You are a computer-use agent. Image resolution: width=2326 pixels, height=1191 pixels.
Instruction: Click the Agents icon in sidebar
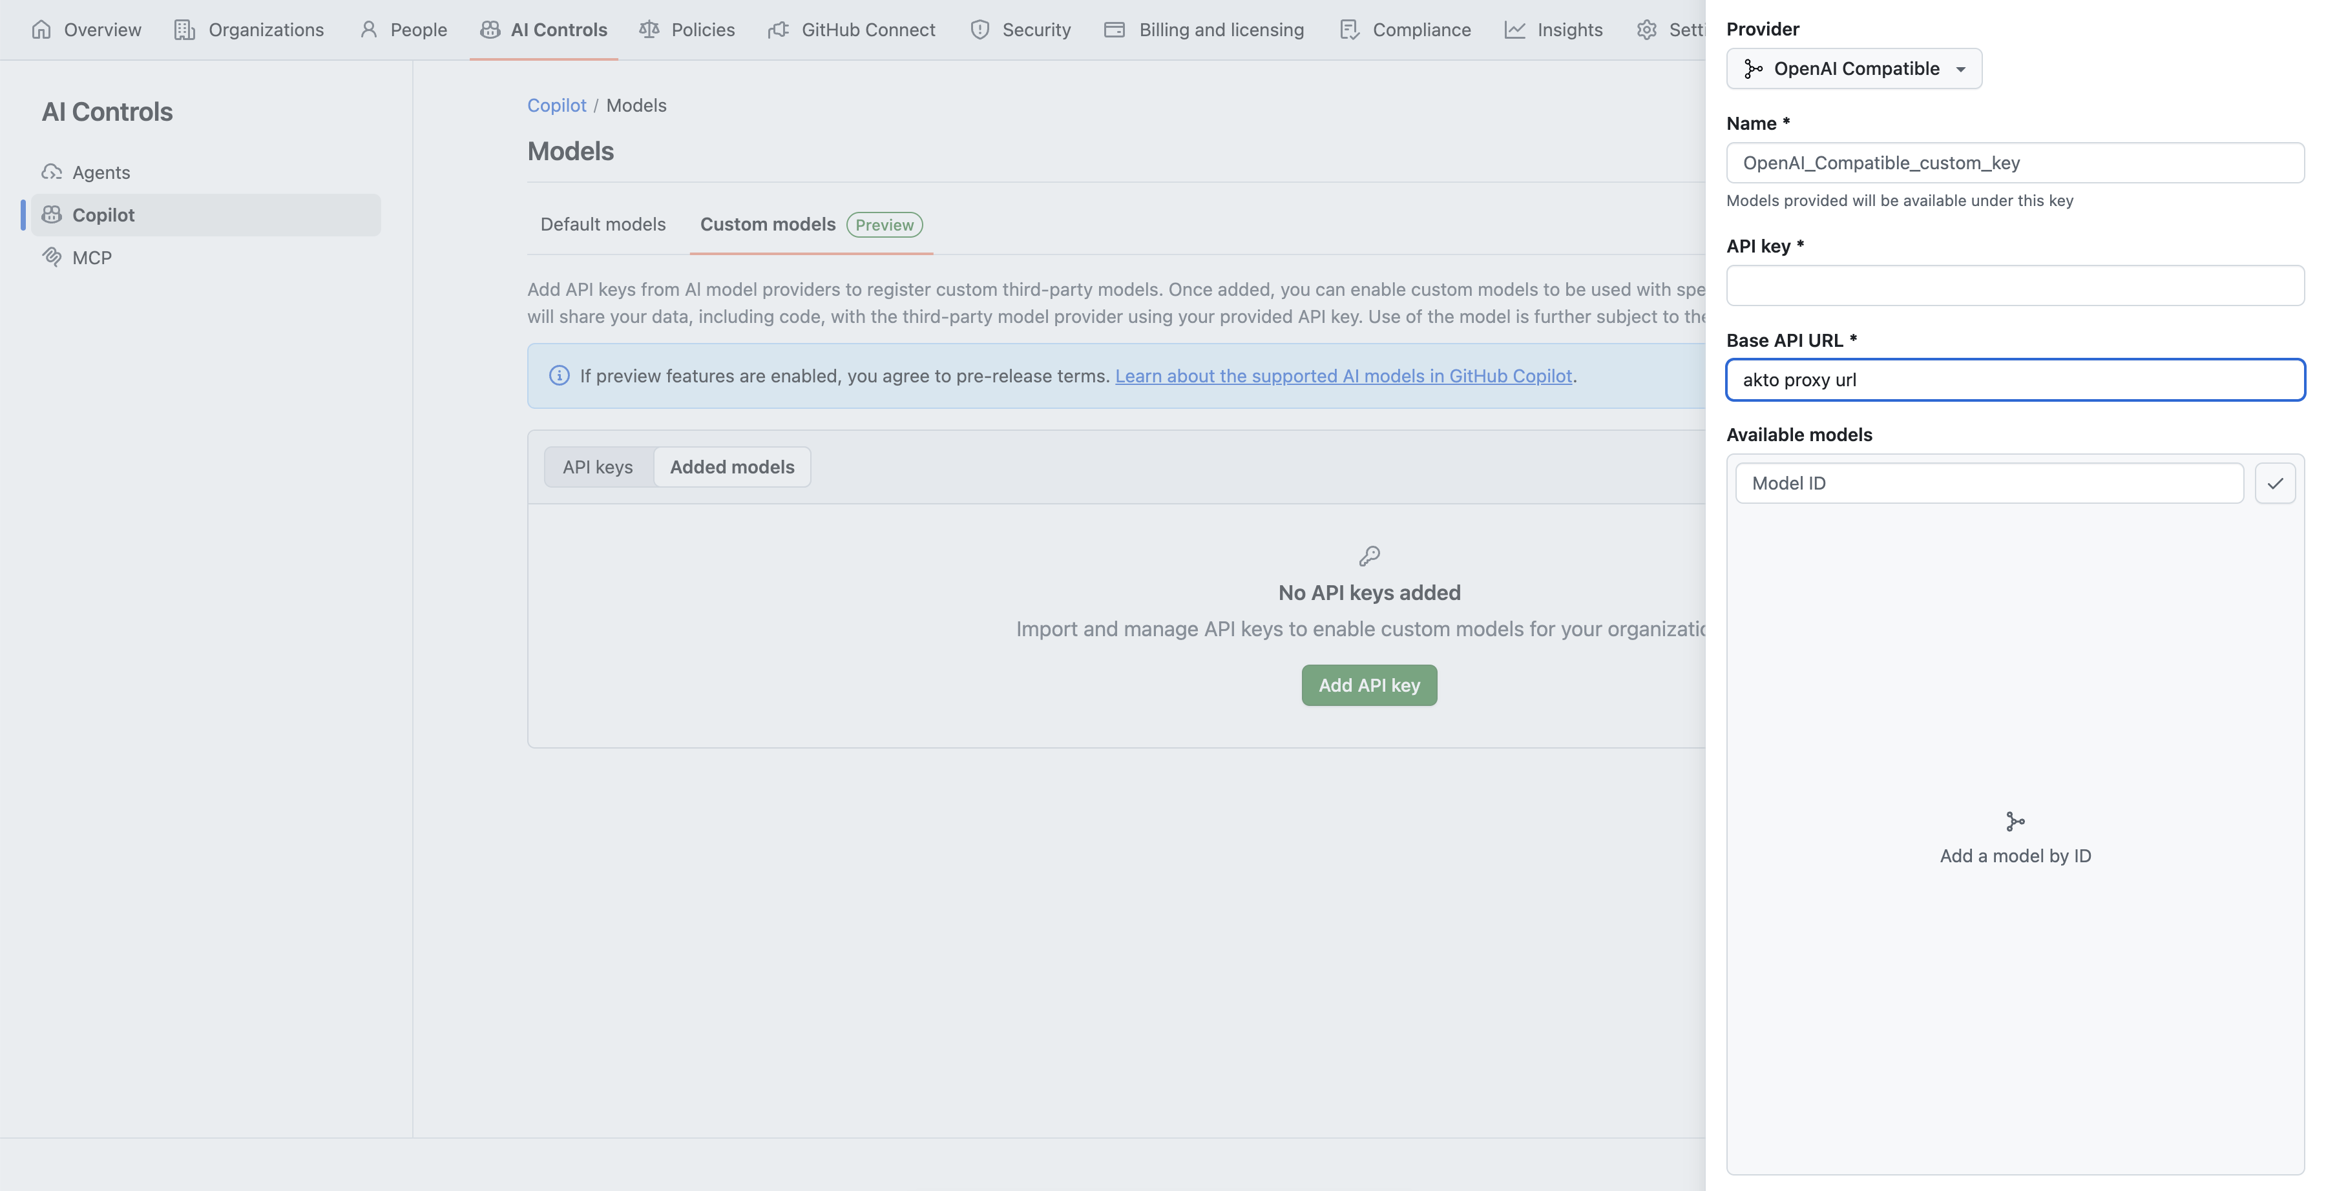tap(52, 172)
